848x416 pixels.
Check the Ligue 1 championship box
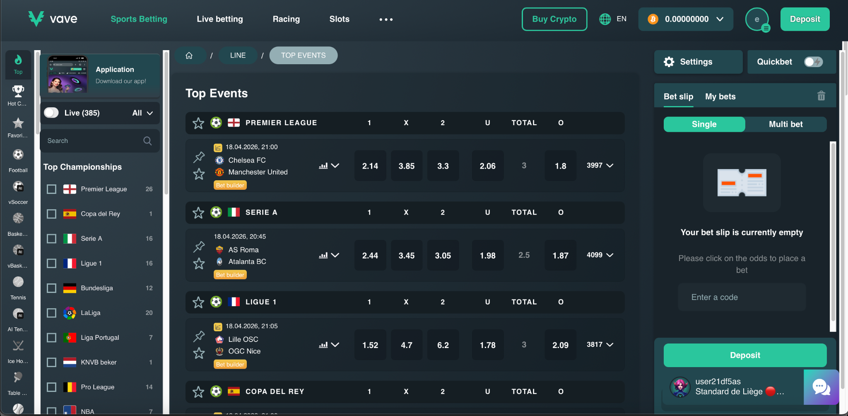pos(51,263)
